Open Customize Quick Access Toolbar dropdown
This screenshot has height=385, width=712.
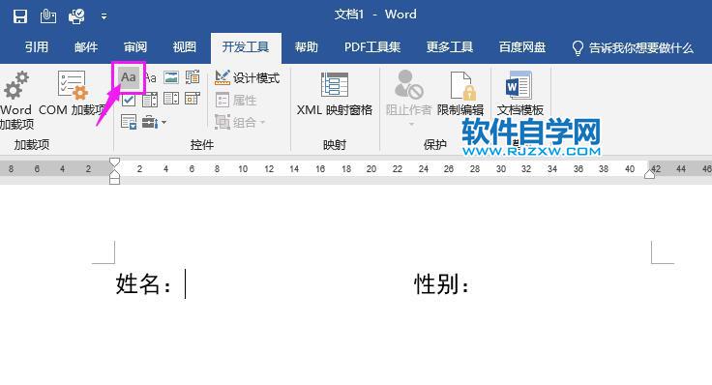point(104,16)
